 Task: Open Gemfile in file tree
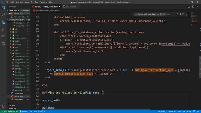18,72
